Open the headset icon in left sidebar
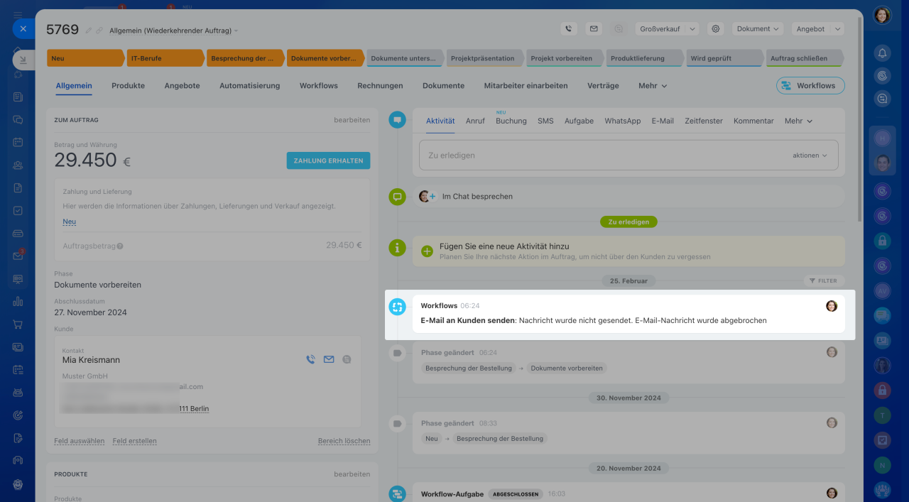Viewport: 909px width, 502px height. [x=18, y=460]
